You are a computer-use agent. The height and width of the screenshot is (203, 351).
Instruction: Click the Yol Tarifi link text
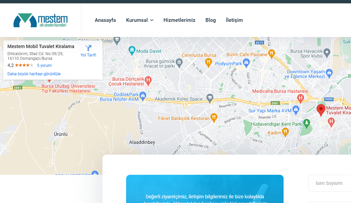[x=88, y=55]
